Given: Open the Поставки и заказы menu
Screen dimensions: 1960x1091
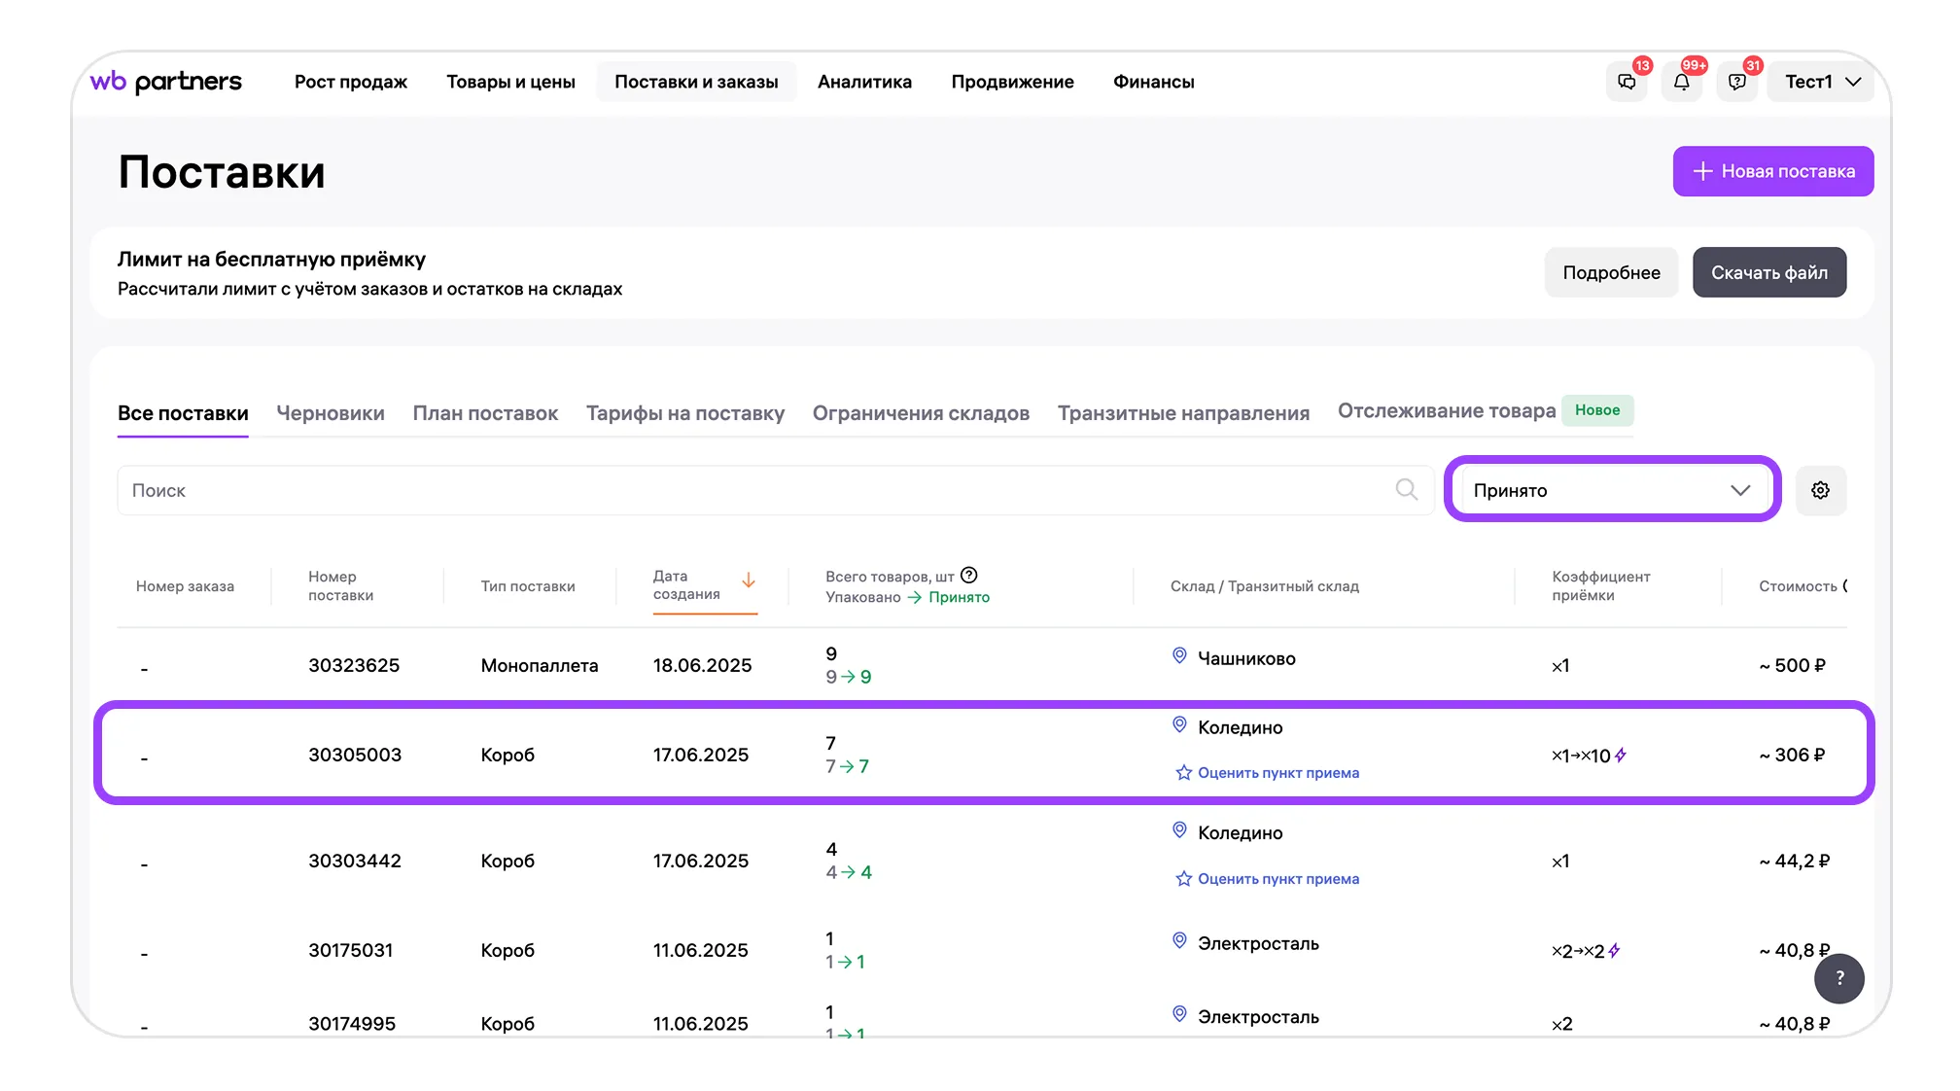Looking at the screenshot, I should tap(696, 82).
